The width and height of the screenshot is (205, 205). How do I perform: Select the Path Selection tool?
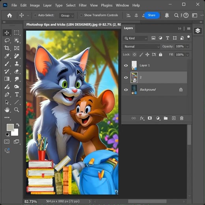pos(7,102)
